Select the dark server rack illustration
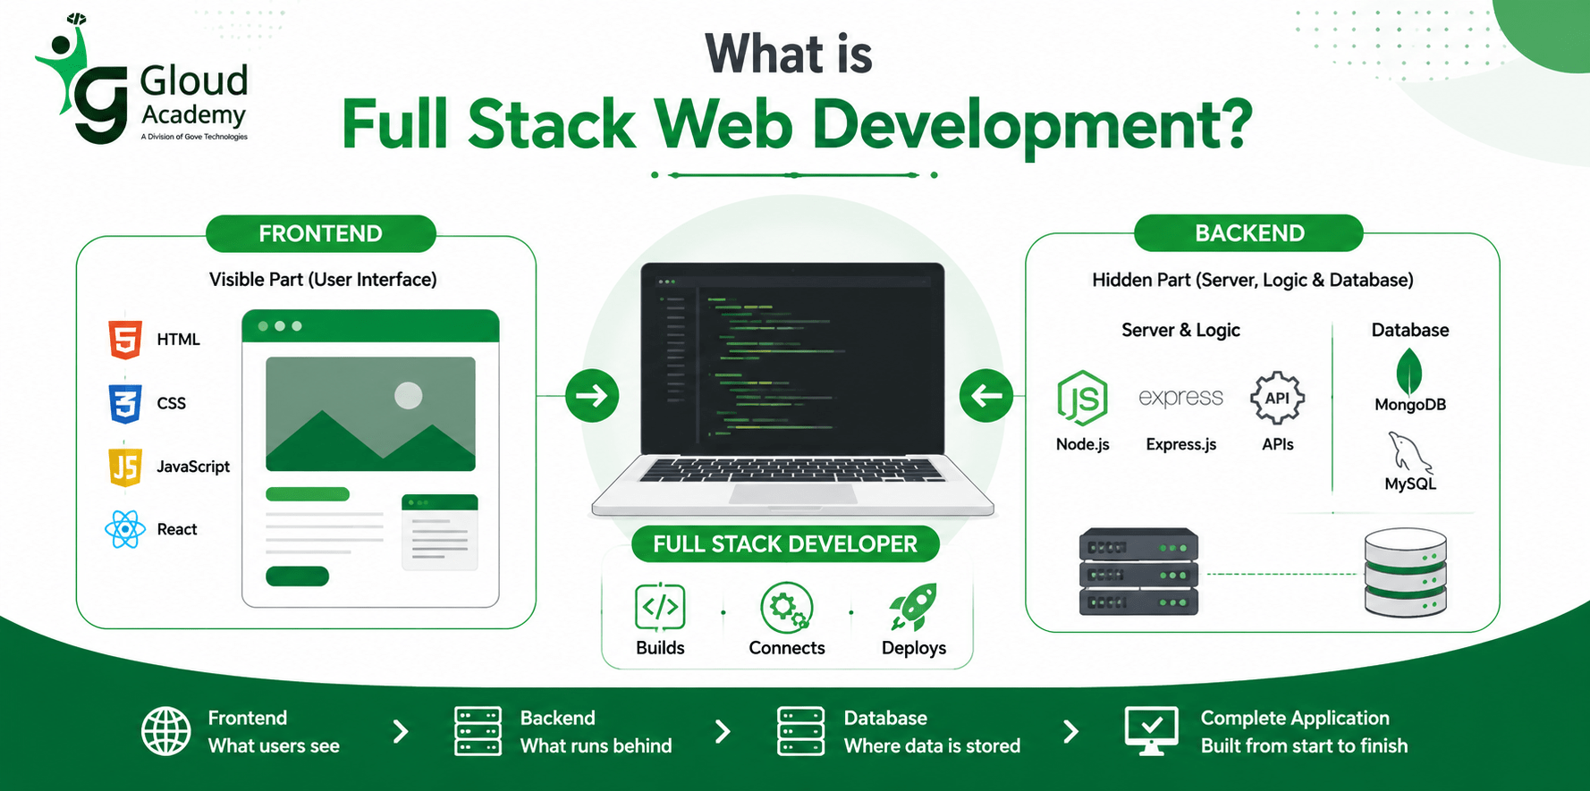The width and height of the screenshot is (1590, 791). tap(1138, 571)
